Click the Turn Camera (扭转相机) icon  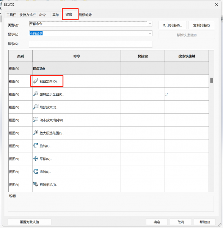pos(36,184)
